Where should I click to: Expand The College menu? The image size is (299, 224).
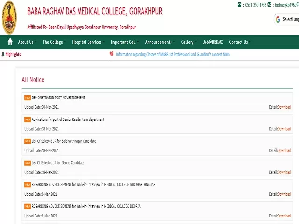54,42
